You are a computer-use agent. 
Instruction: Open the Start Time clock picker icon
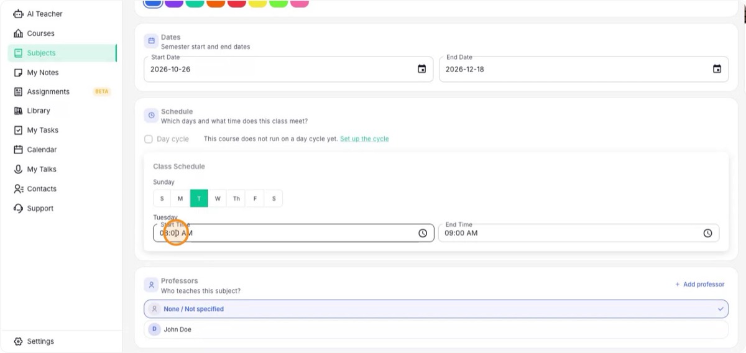[423, 233]
